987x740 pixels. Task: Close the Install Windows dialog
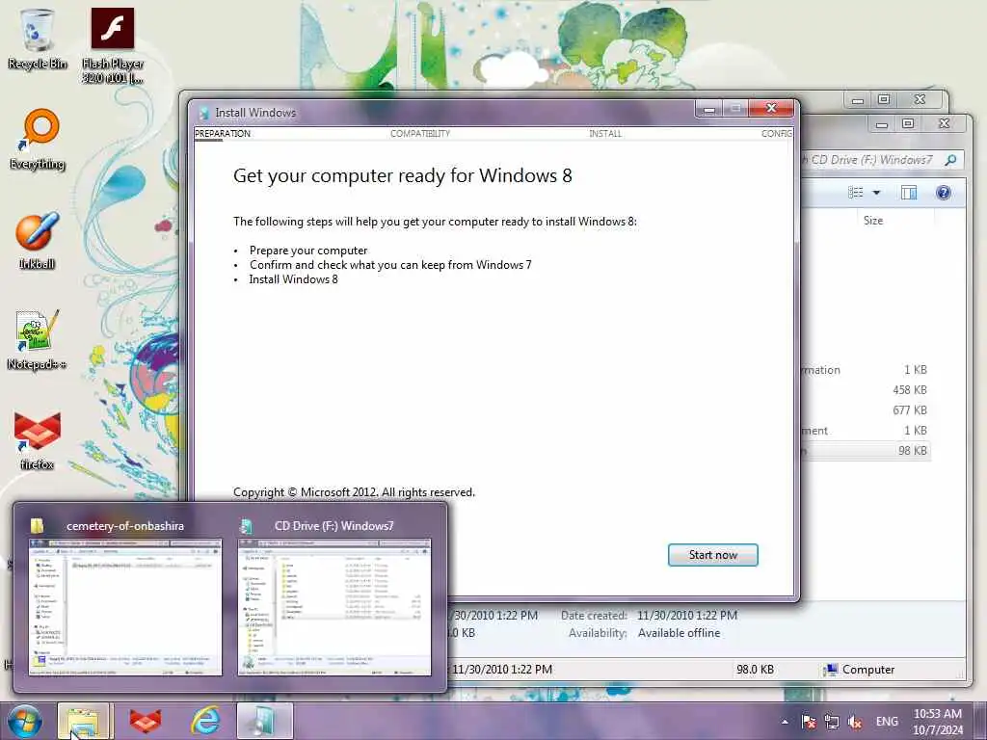point(771,108)
